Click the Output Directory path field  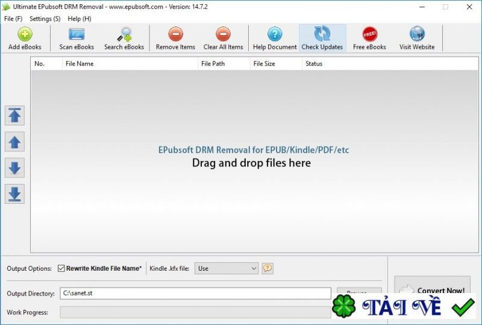[x=195, y=293]
